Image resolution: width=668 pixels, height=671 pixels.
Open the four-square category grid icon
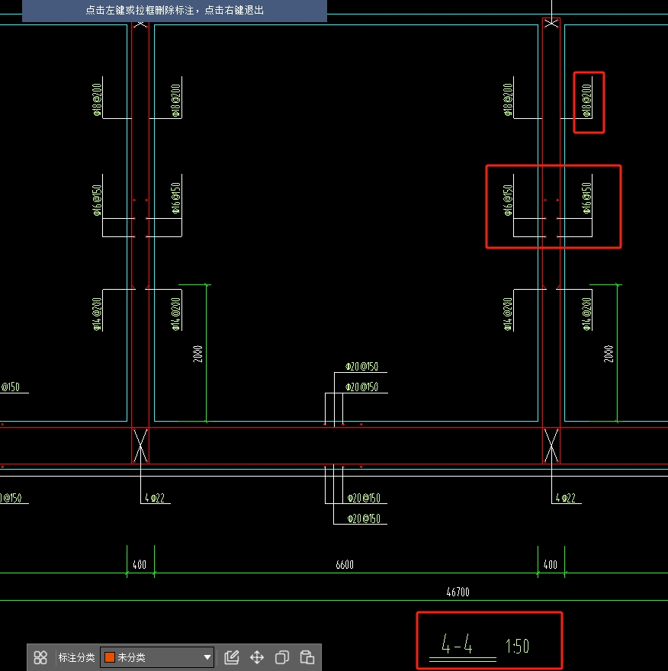pos(40,657)
